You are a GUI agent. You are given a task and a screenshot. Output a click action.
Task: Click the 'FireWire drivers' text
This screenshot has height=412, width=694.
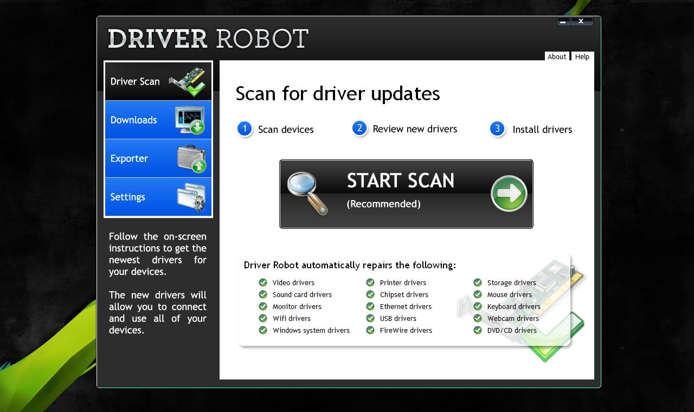(x=406, y=330)
